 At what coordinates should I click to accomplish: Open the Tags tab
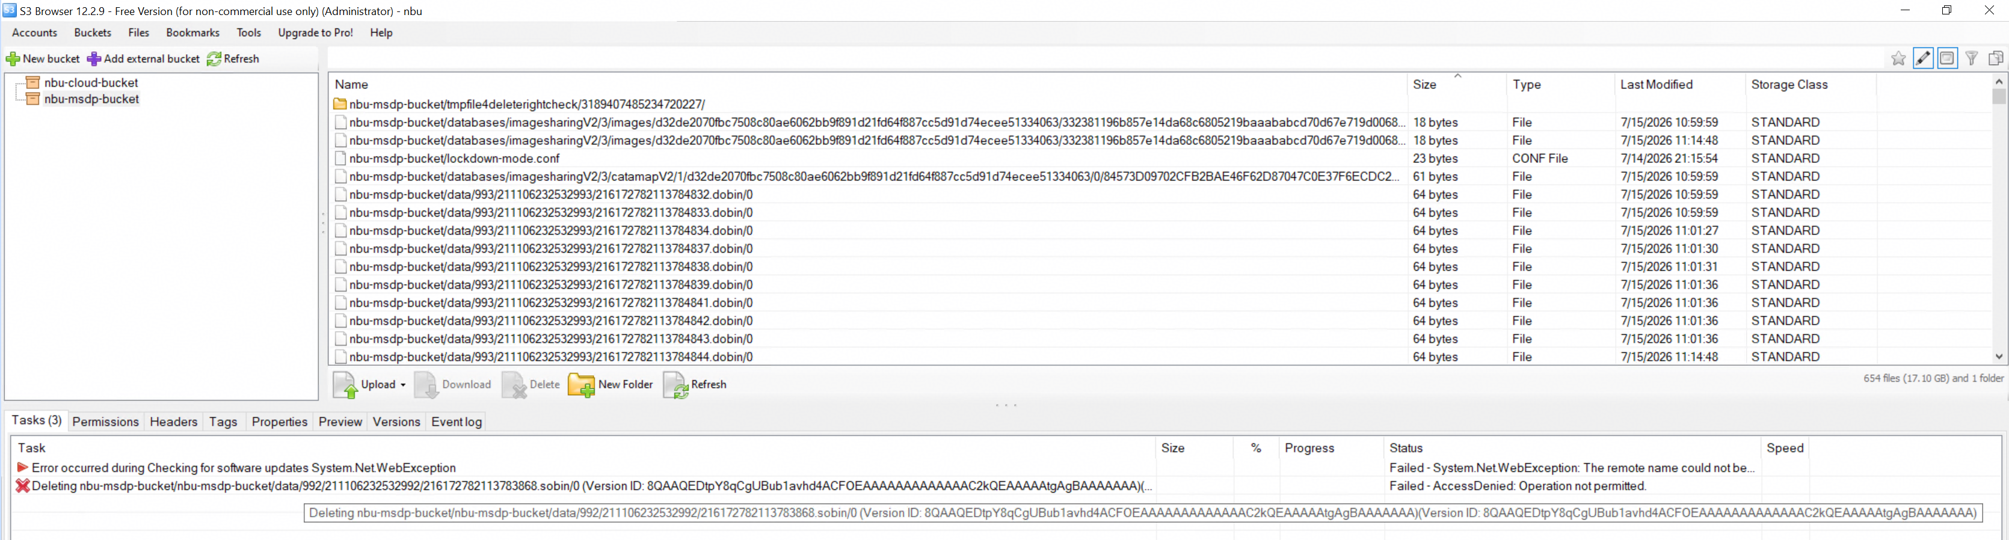(223, 422)
